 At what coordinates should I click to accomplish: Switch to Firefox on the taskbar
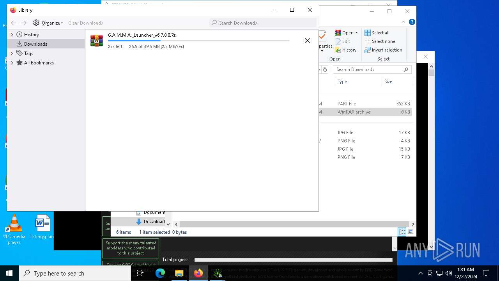[x=198, y=273]
